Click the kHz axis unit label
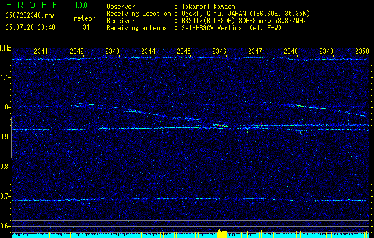 pos(5,48)
